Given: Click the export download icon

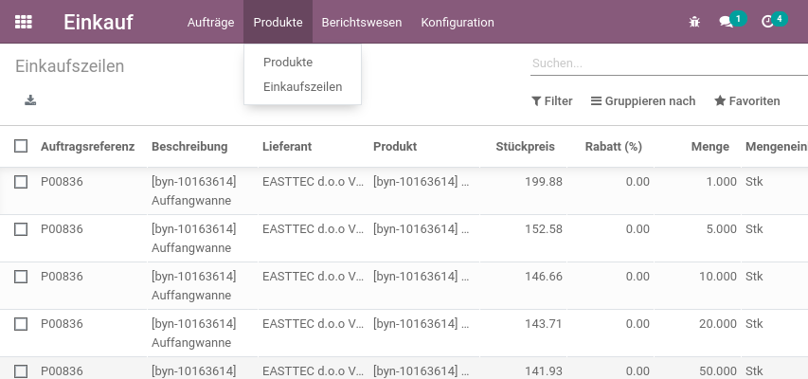Looking at the screenshot, I should click(30, 100).
